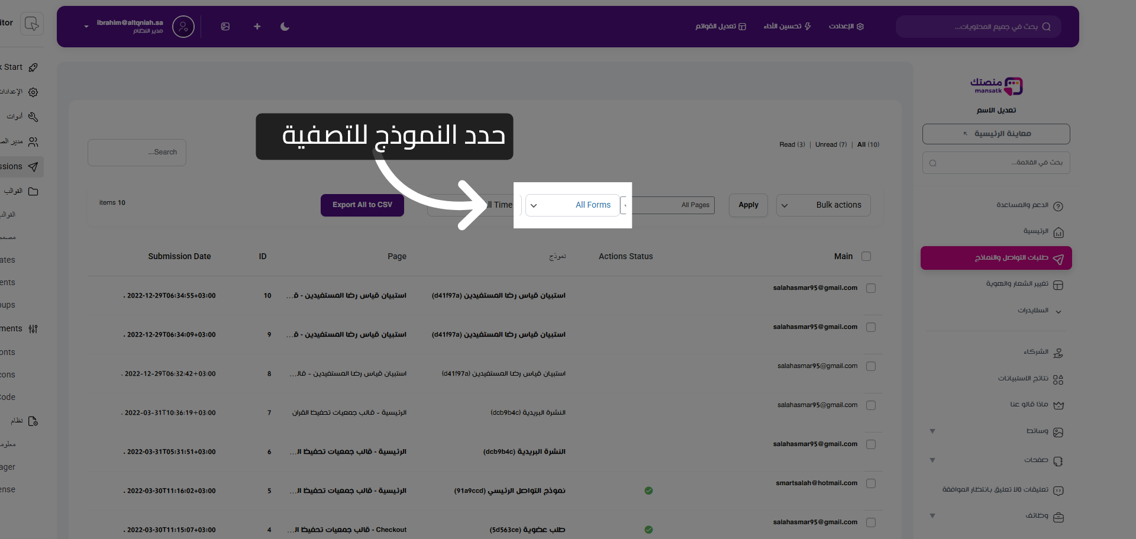Open نتائج الاستبيانات from right sidebar
1136x539 pixels.
pos(1029,379)
